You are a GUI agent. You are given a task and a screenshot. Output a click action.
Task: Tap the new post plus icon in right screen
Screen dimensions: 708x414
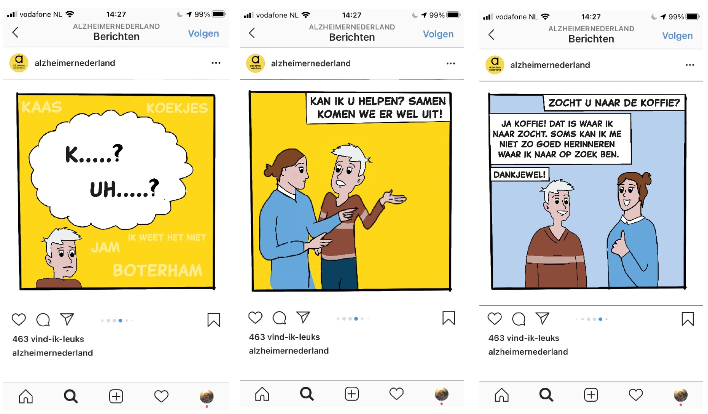click(x=591, y=395)
